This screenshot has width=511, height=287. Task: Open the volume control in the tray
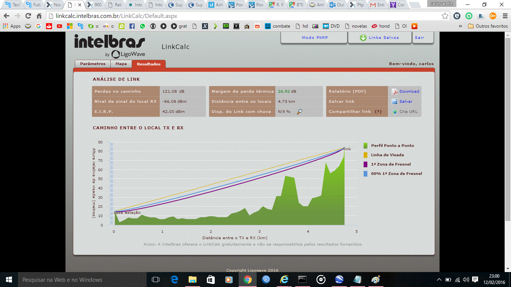[x=466, y=280]
